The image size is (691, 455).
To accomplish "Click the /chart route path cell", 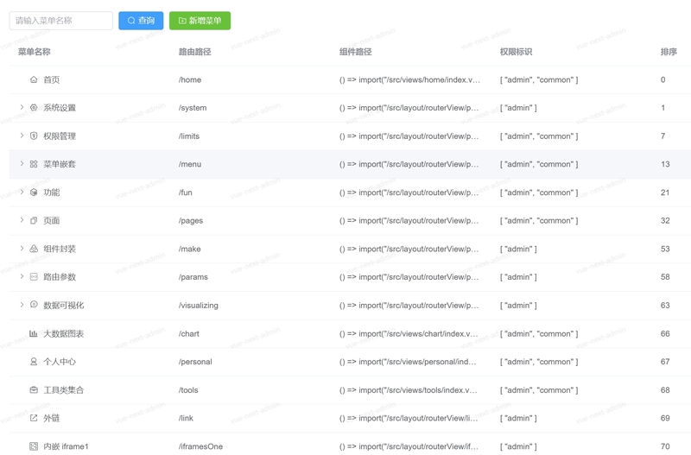I will pos(189,334).
